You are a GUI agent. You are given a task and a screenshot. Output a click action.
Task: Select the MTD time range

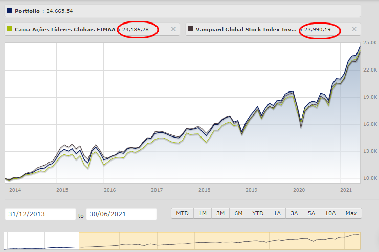tap(182, 213)
